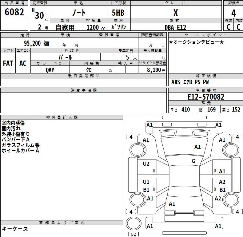This screenshot has width=243, height=237.
Task: Select the 注意事項欄 section header
Action: [x=84, y=90]
